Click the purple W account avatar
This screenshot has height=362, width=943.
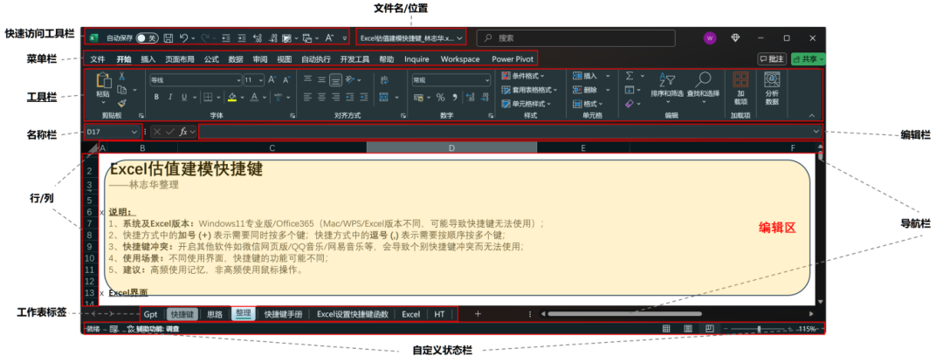tap(710, 38)
